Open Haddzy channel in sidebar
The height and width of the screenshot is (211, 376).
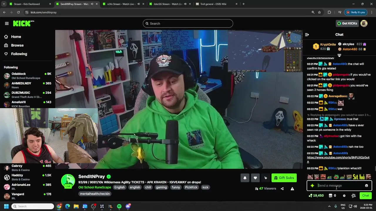pyautogui.click(x=28, y=177)
